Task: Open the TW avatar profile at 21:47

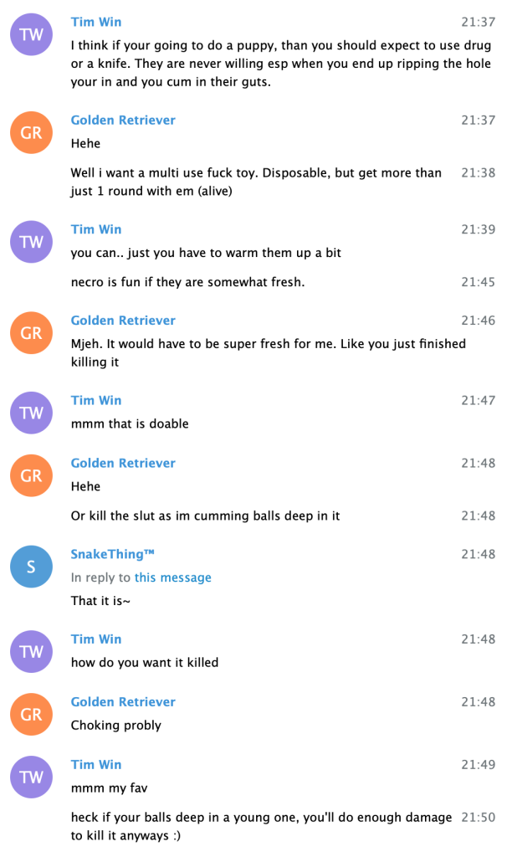Action: click(31, 413)
